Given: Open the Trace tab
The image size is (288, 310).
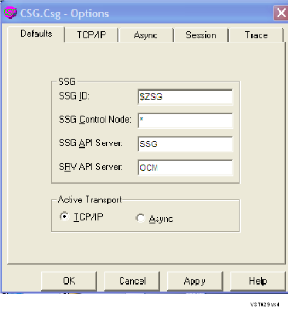Looking at the screenshot, I should (256, 35).
